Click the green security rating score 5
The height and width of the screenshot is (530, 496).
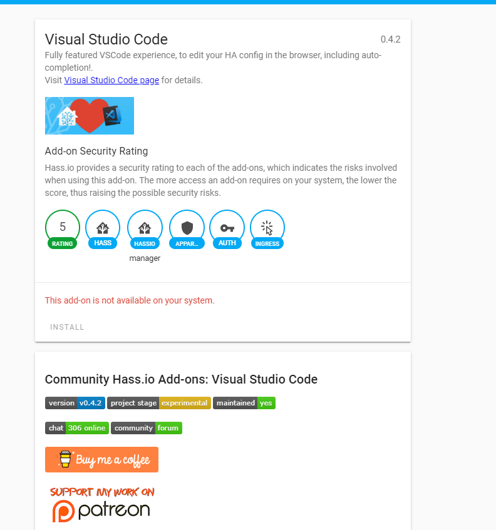pos(62,227)
